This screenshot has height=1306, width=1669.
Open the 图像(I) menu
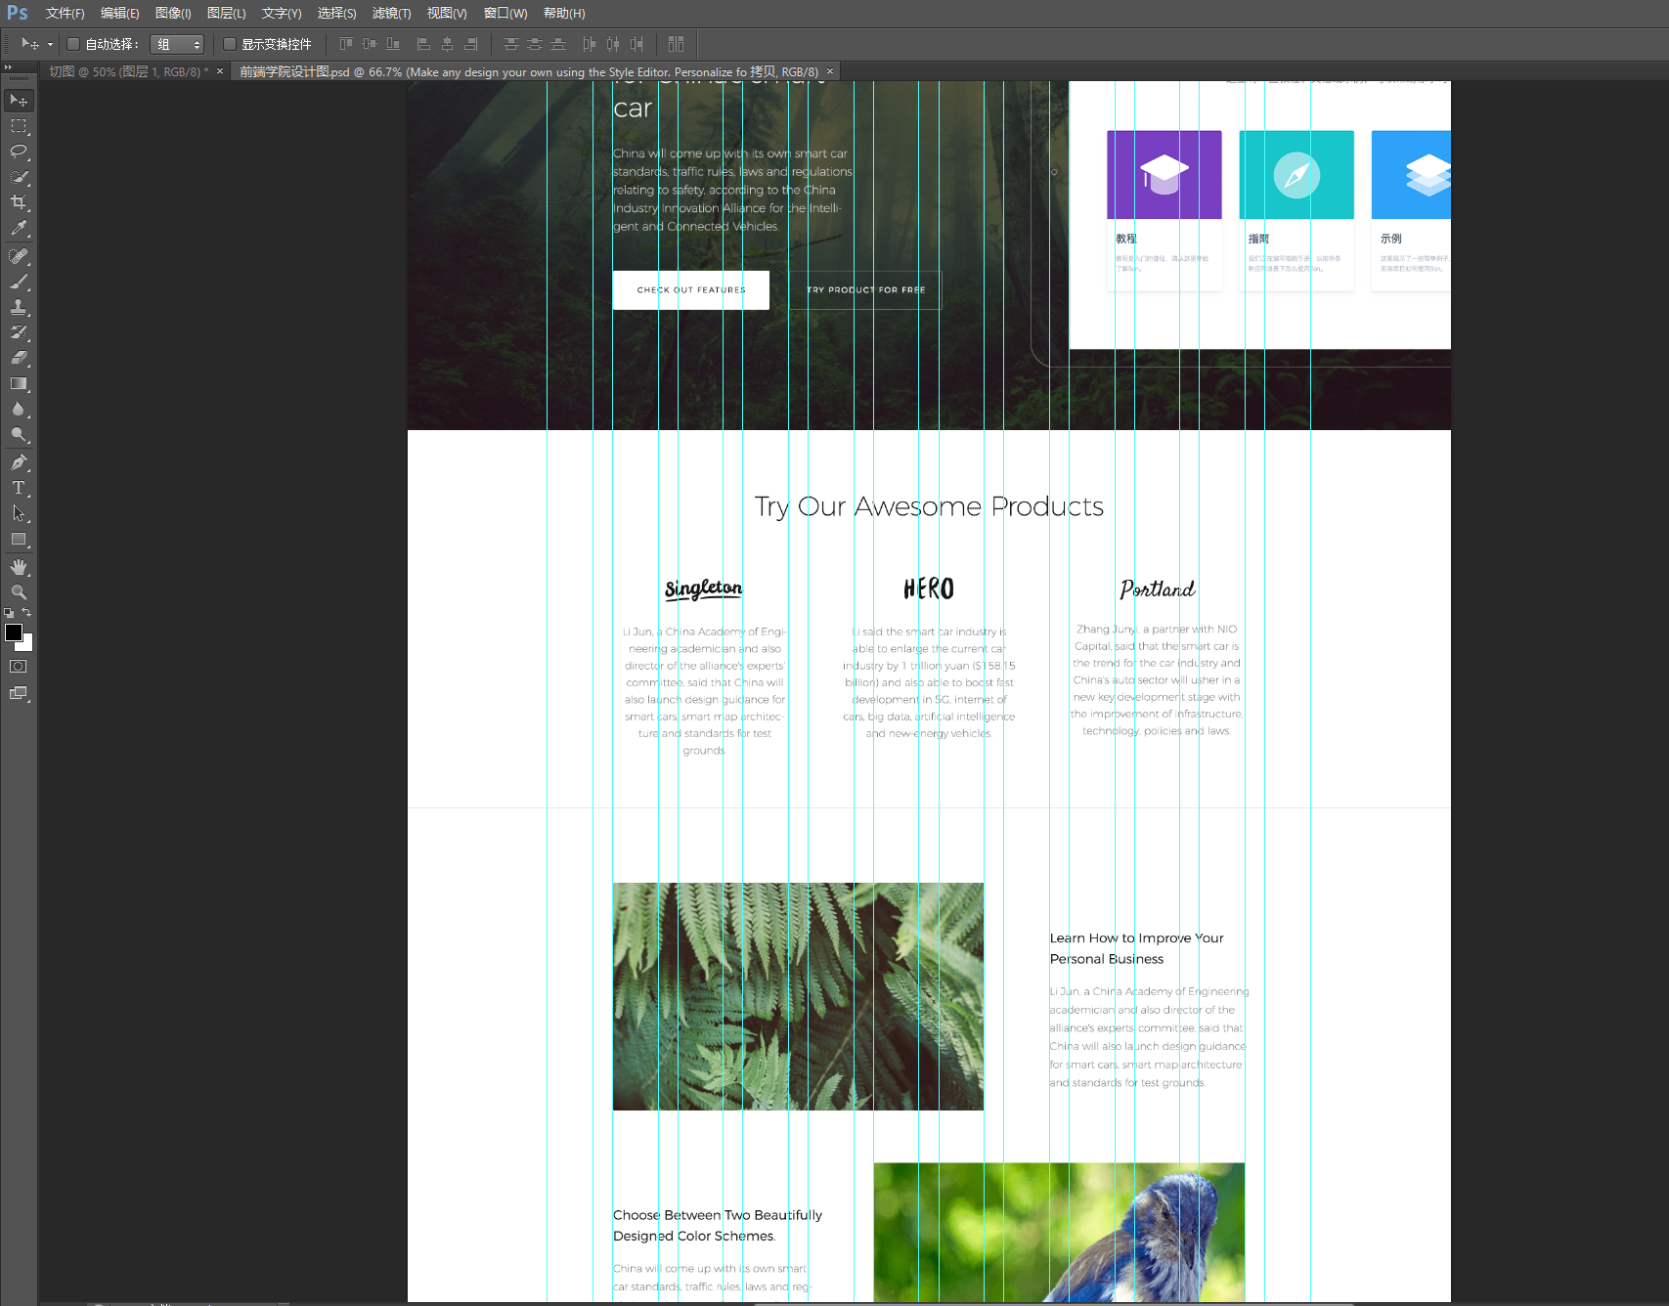pos(173,13)
